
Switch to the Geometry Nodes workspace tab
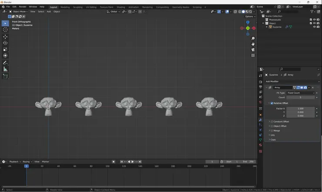click(x=181, y=7)
